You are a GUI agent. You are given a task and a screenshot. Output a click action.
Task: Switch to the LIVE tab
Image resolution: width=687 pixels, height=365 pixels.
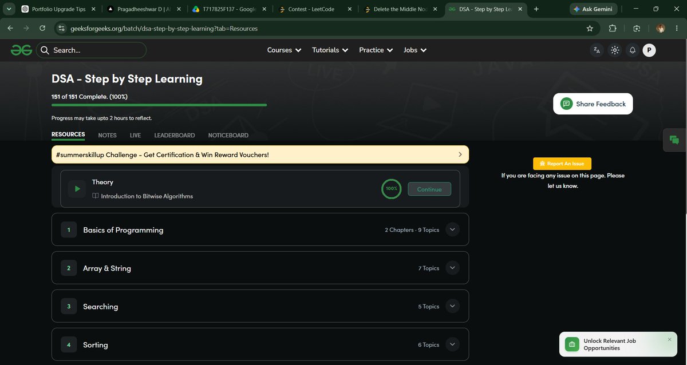pyautogui.click(x=135, y=136)
